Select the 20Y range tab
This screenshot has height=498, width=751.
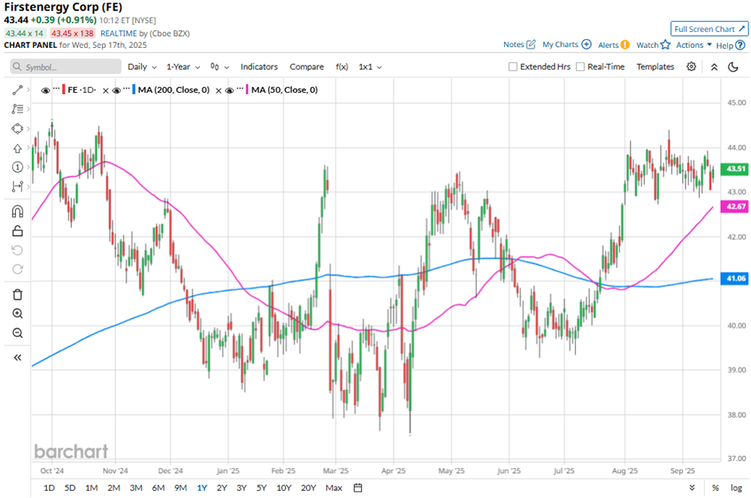(x=308, y=488)
